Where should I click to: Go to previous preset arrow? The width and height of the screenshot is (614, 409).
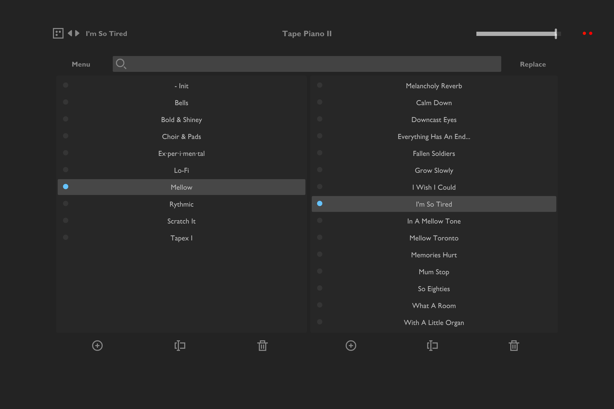[x=70, y=33]
